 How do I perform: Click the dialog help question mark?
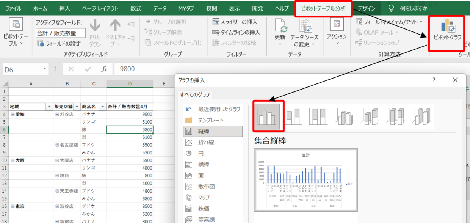pos(434,80)
